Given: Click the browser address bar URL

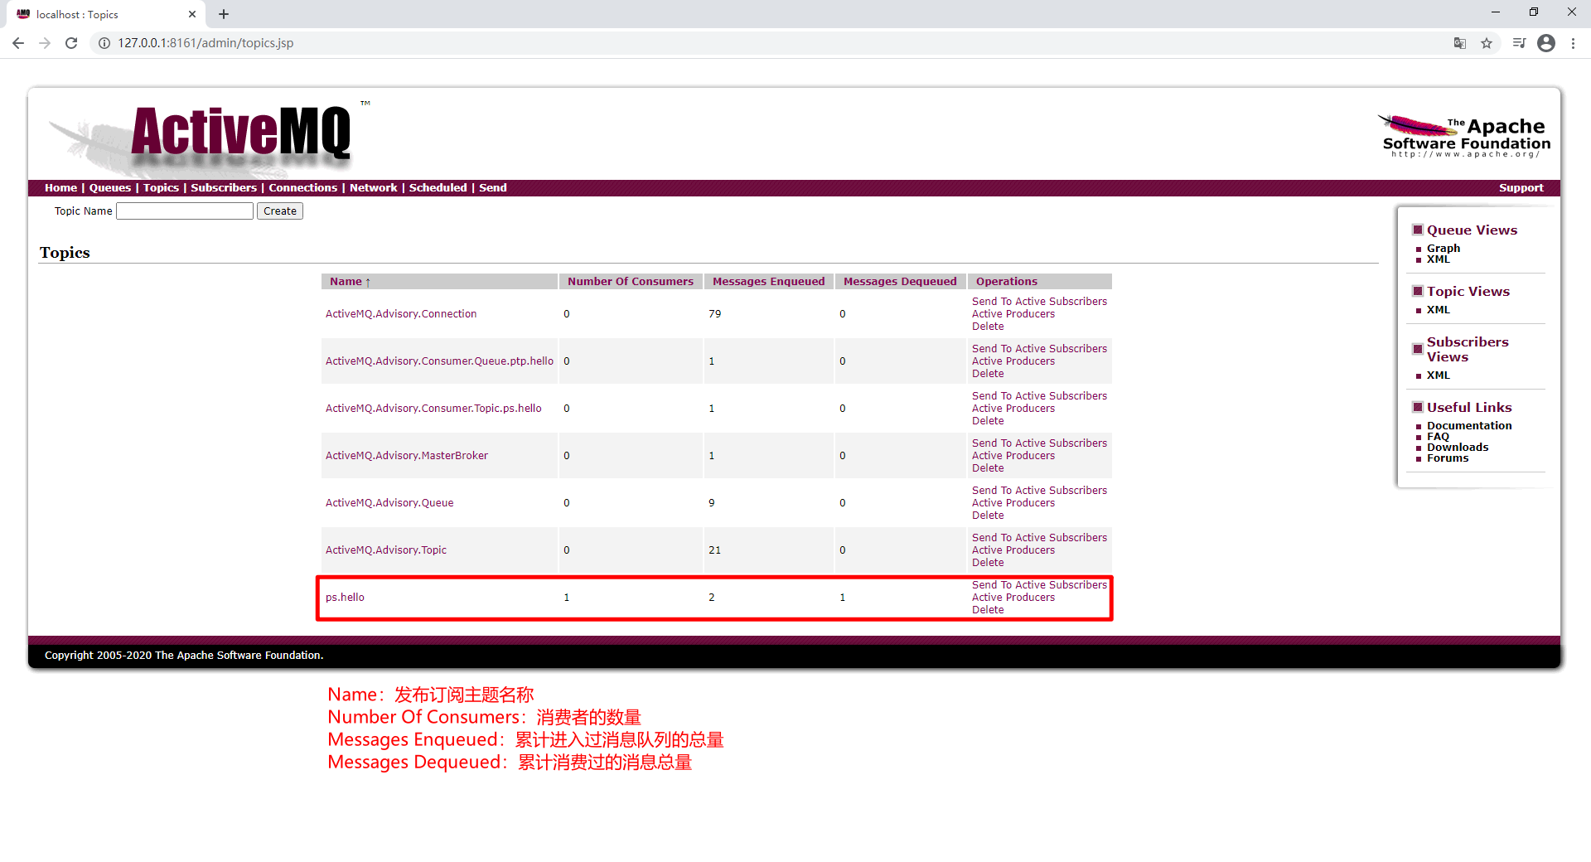Looking at the screenshot, I should point(206,43).
